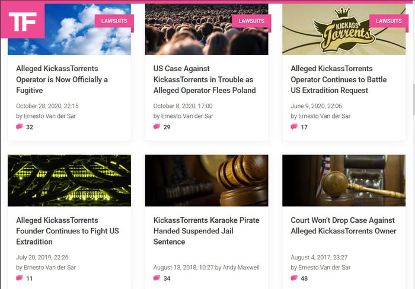Click the courtroom gavel and flag thumbnail

point(344,180)
